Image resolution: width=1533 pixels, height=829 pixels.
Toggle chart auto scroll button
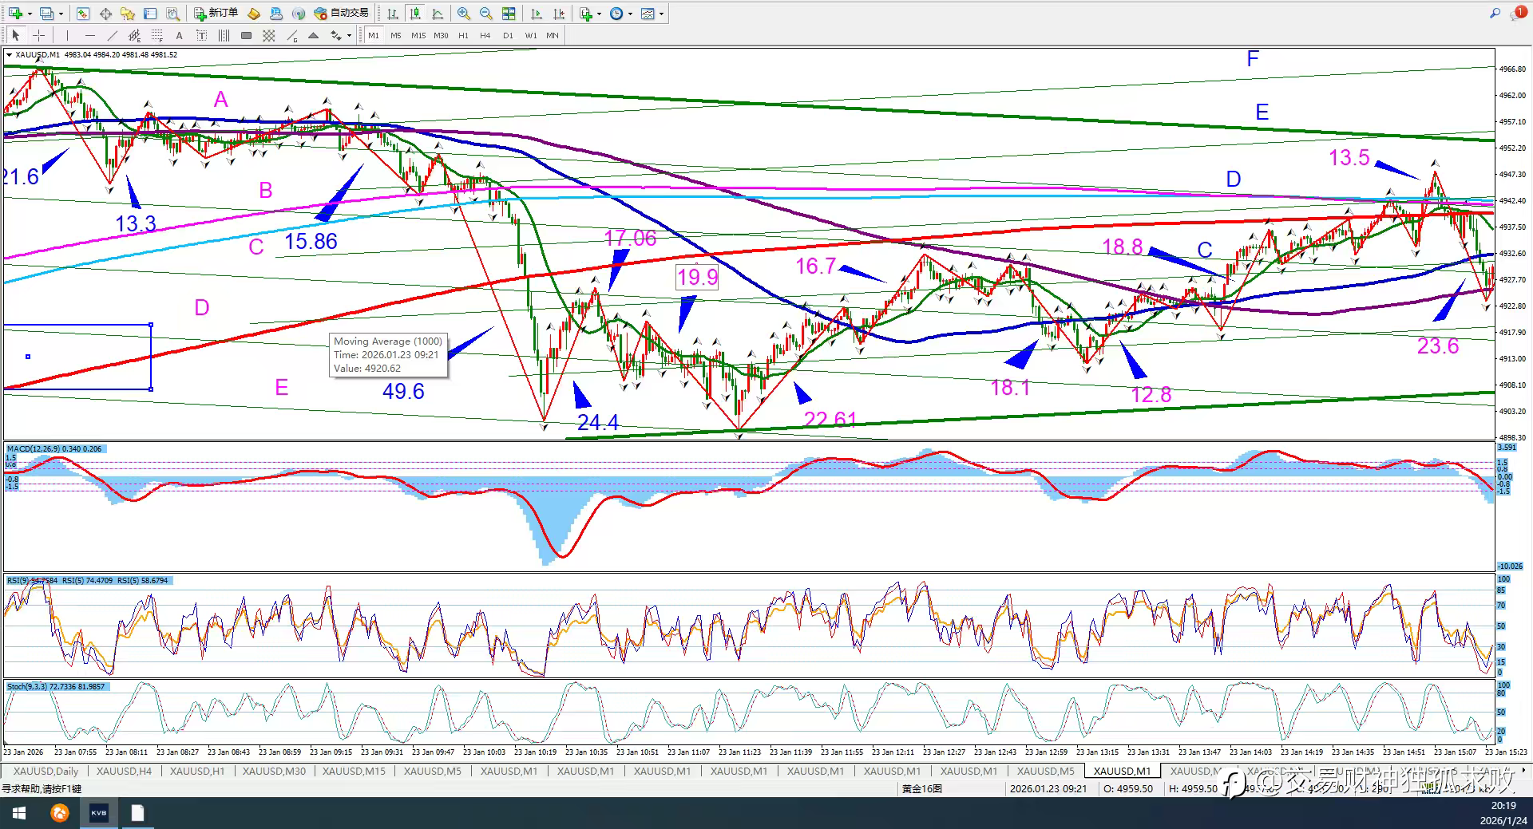536,14
